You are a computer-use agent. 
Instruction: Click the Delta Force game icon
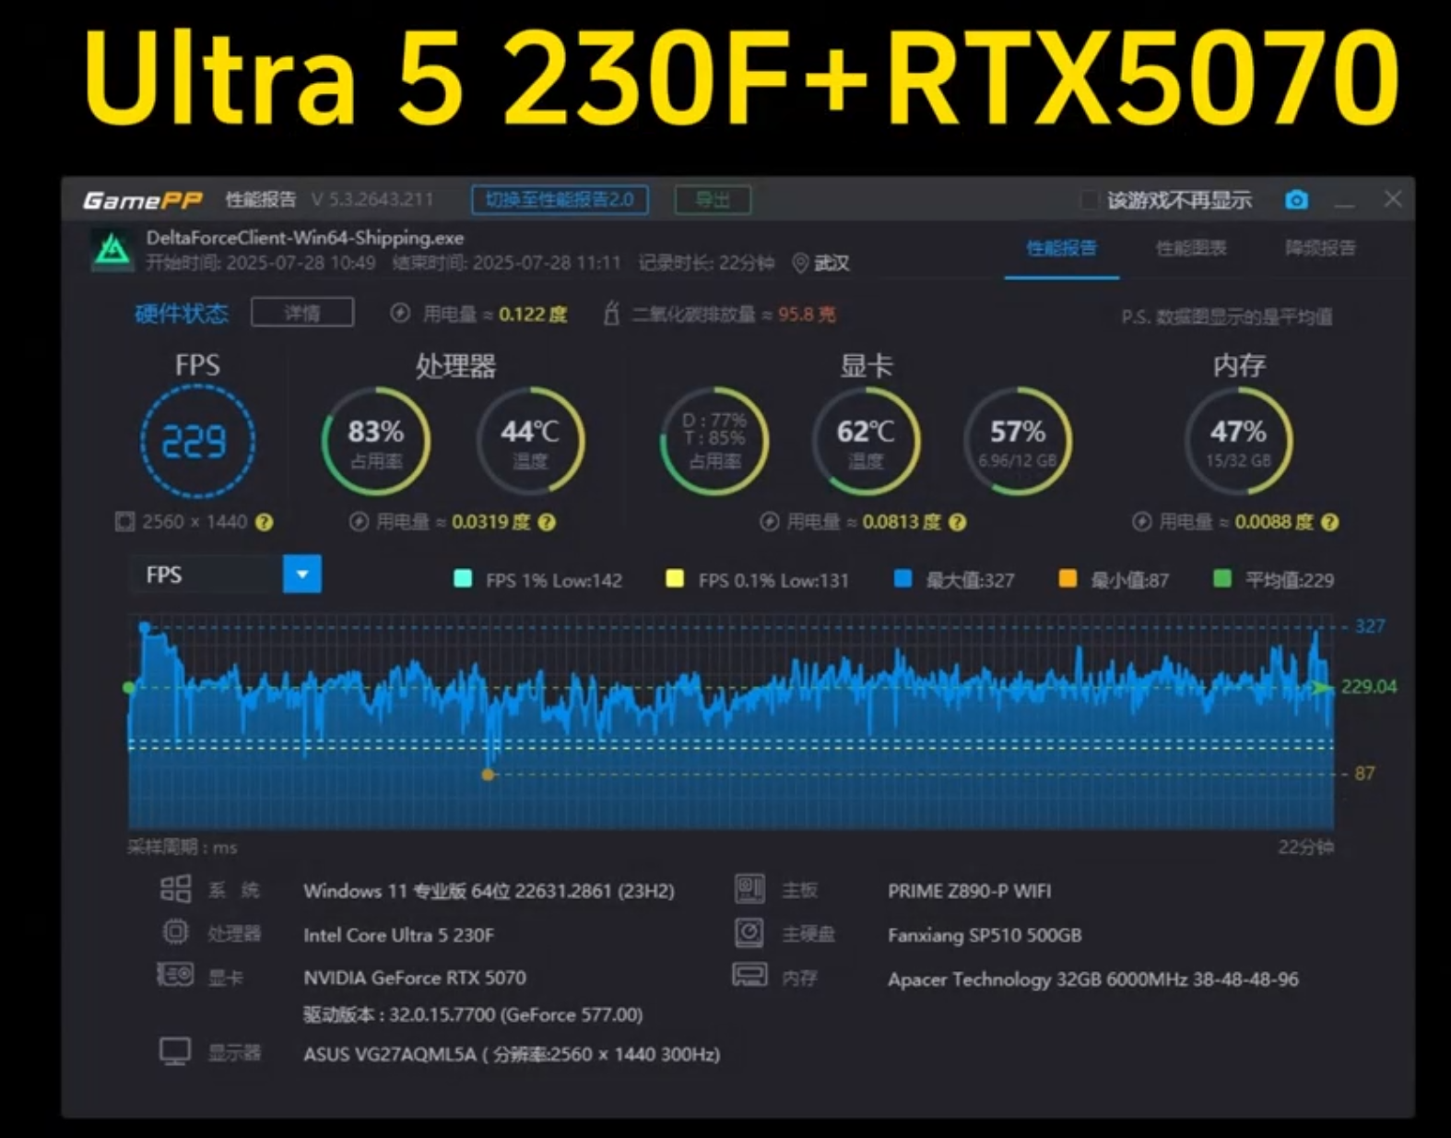pyautogui.click(x=112, y=250)
